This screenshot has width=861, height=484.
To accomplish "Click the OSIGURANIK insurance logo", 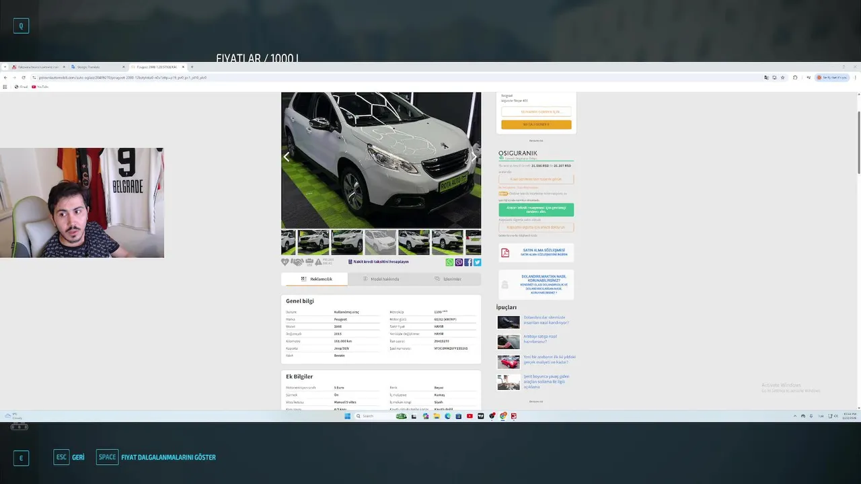I will pos(518,154).
